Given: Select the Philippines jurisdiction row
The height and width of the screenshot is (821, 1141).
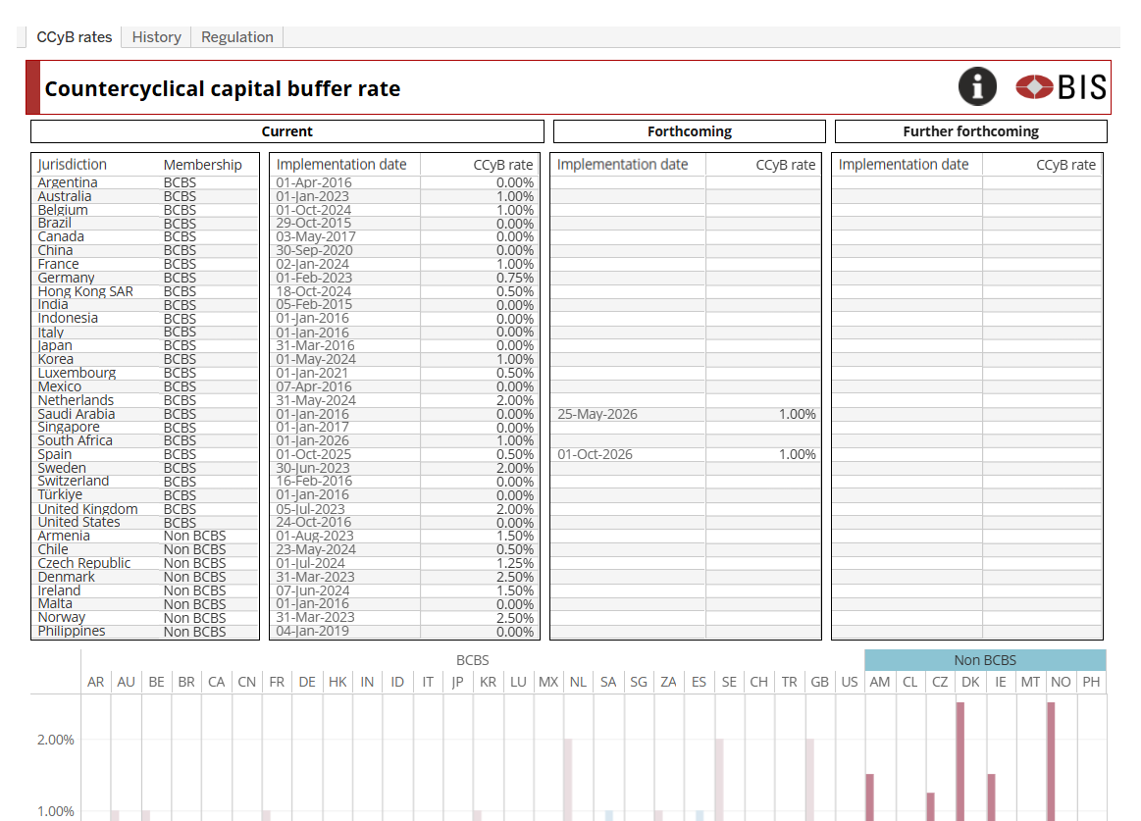Looking at the screenshot, I should (x=145, y=632).
